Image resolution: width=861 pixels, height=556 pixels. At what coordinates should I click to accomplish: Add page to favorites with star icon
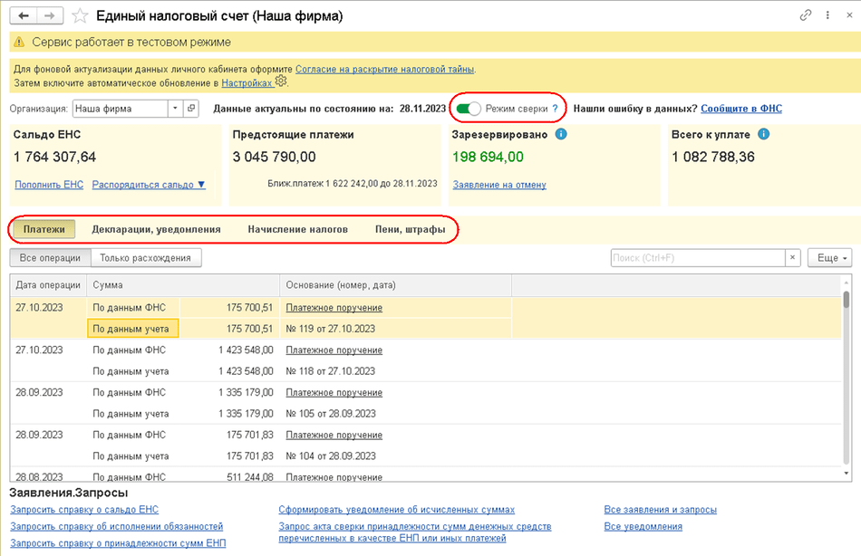point(80,16)
